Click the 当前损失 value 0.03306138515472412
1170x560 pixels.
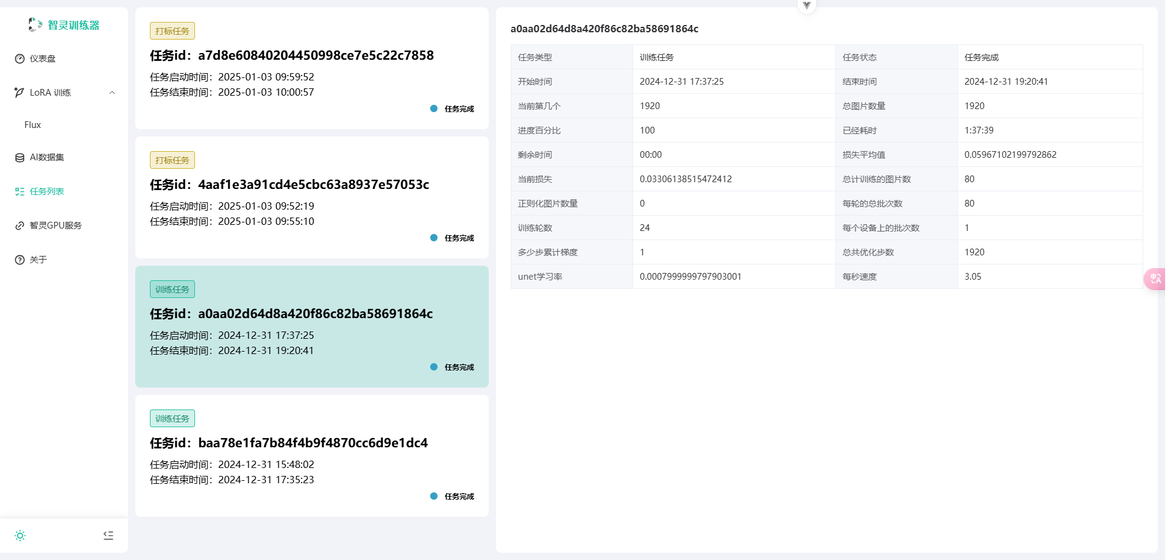click(686, 179)
